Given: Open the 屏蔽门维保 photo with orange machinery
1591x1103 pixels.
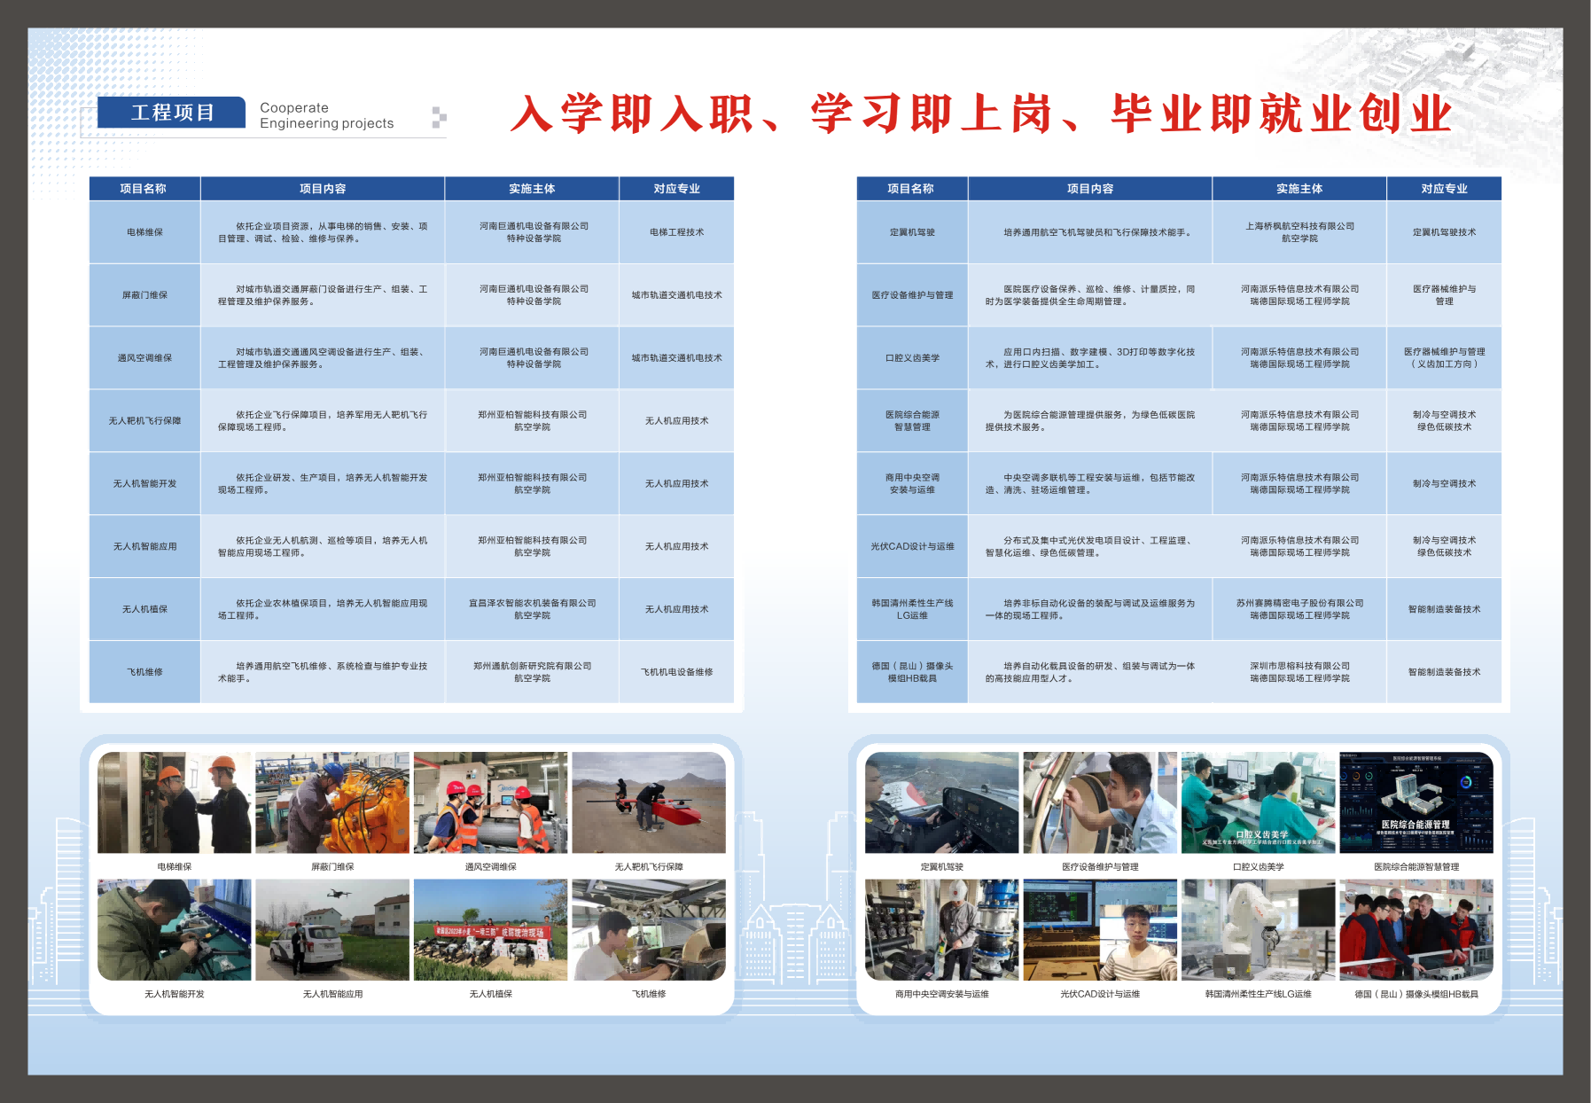Looking at the screenshot, I should [332, 802].
